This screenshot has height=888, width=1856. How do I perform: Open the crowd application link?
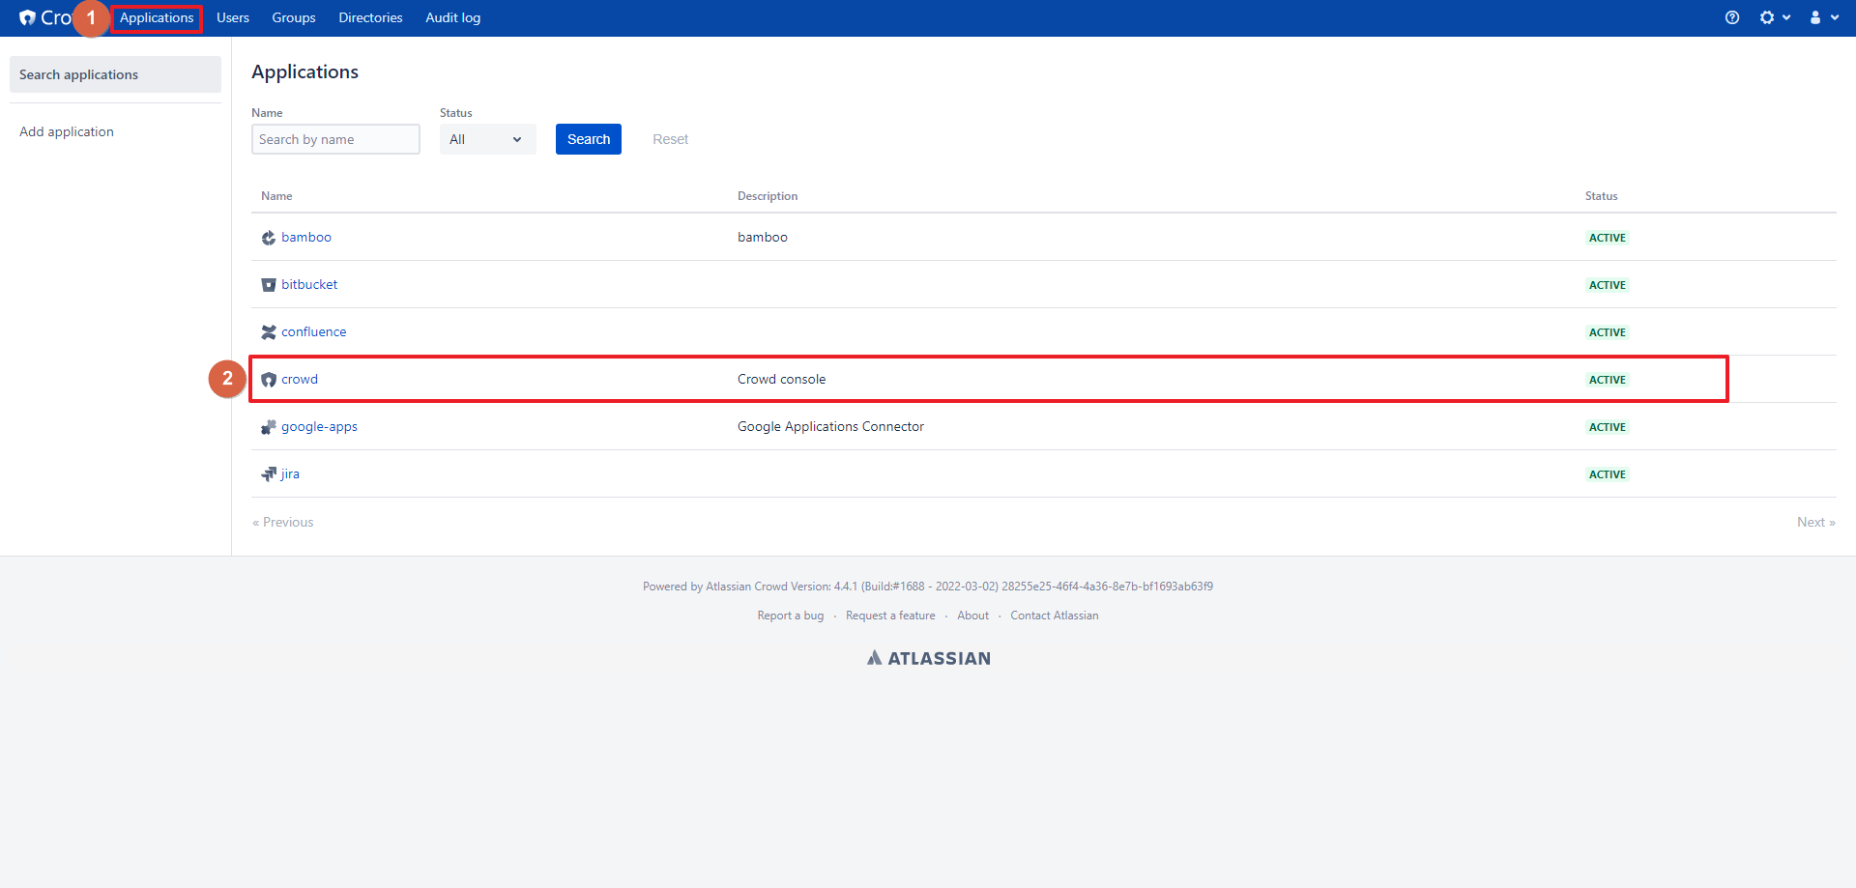[300, 379]
